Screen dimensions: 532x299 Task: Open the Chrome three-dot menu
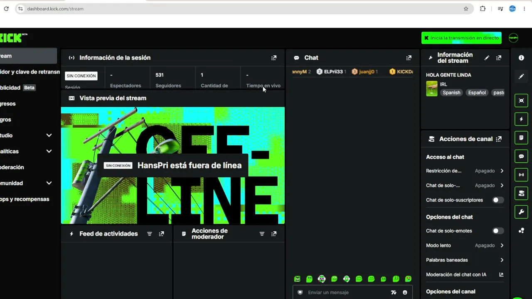point(524,9)
